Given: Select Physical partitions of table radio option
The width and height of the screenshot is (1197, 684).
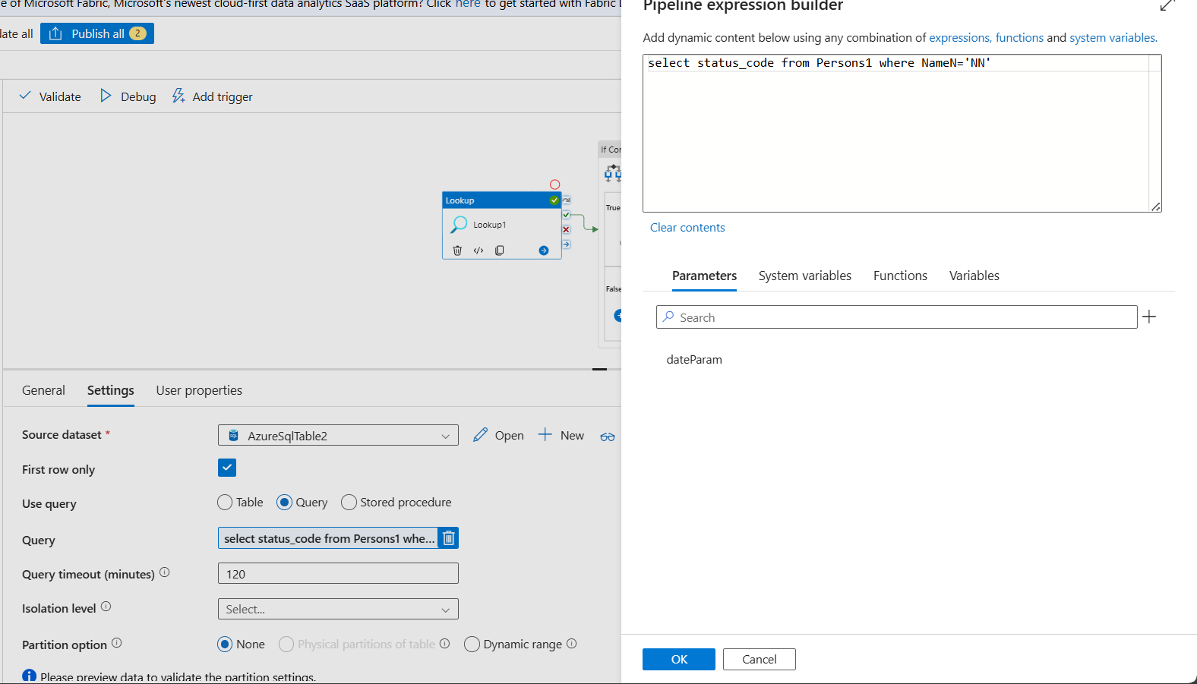Looking at the screenshot, I should 286,645.
